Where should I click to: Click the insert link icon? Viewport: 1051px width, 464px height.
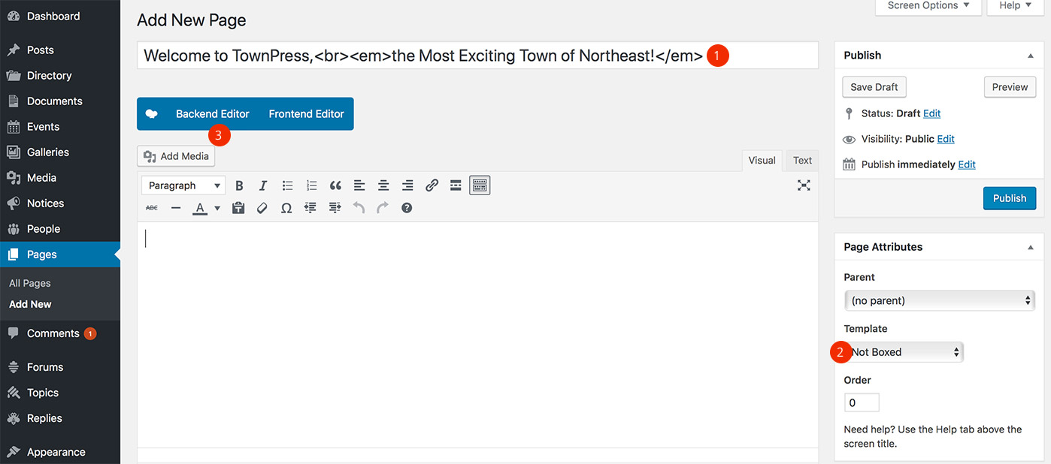[432, 185]
